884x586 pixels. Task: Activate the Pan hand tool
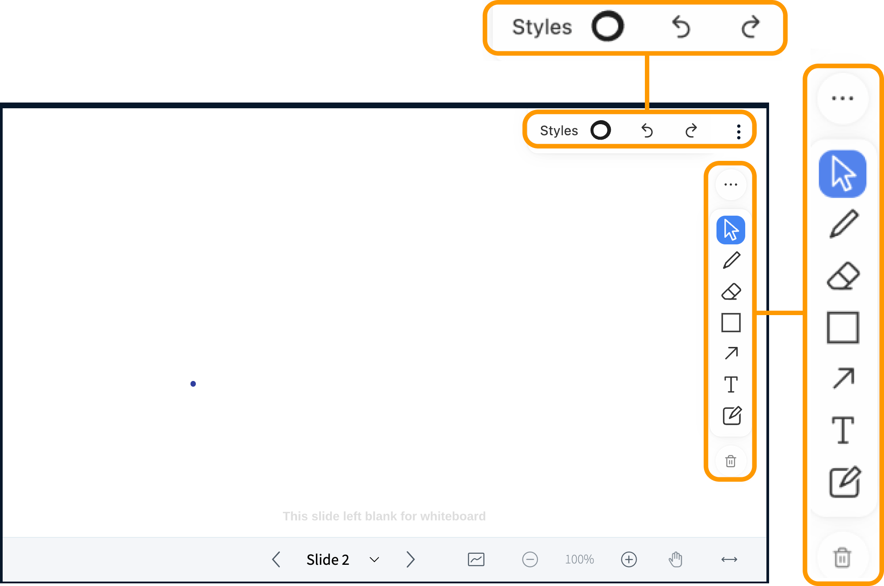pos(675,559)
